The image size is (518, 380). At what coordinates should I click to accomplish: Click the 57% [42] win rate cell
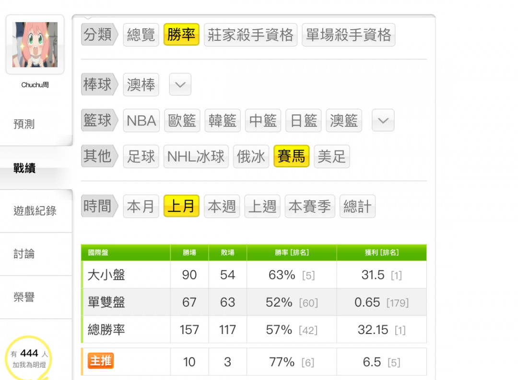[292, 330]
